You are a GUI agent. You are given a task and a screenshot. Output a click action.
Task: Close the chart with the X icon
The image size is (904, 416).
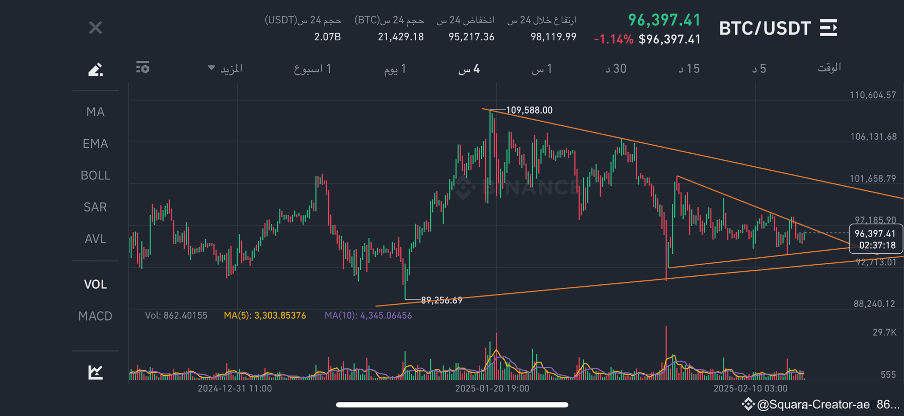[x=96, y=28]
